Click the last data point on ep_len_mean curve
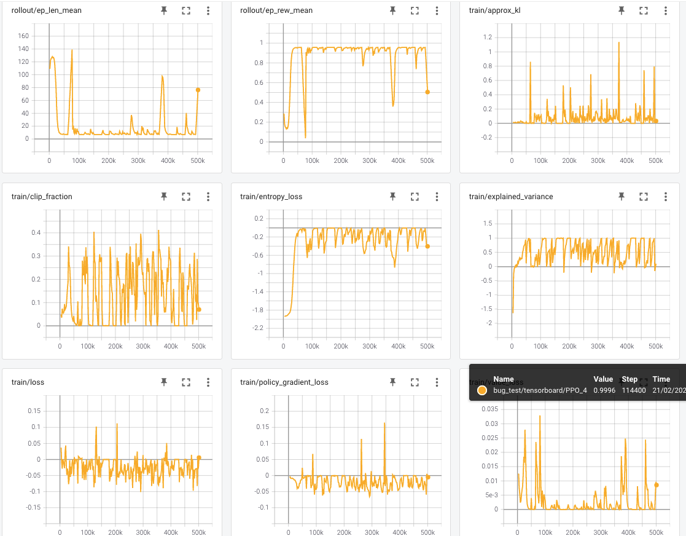Viewport: 686px width, 536px height. [198, 90]
